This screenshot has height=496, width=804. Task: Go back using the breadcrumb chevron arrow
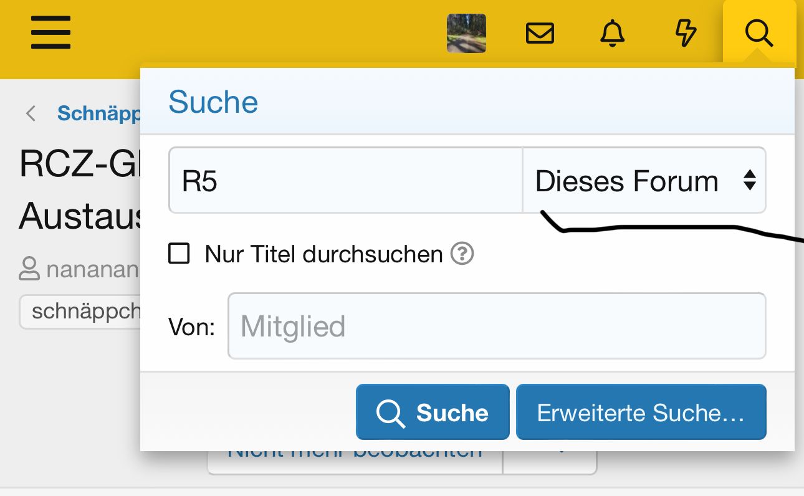coord(31,113)
